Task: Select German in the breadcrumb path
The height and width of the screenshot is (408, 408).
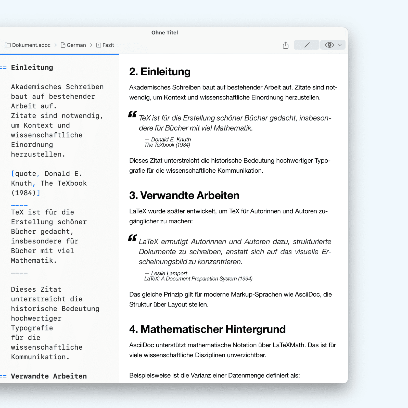Action: click(x=76, y=45)
